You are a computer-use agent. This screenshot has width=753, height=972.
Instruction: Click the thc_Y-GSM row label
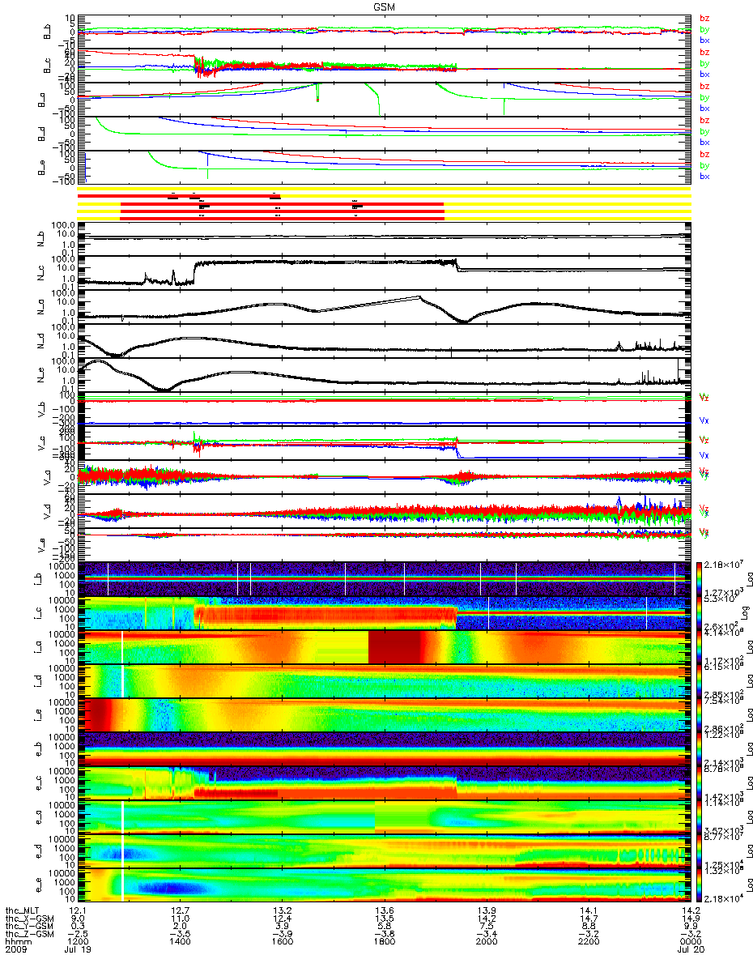click(29, 926)
